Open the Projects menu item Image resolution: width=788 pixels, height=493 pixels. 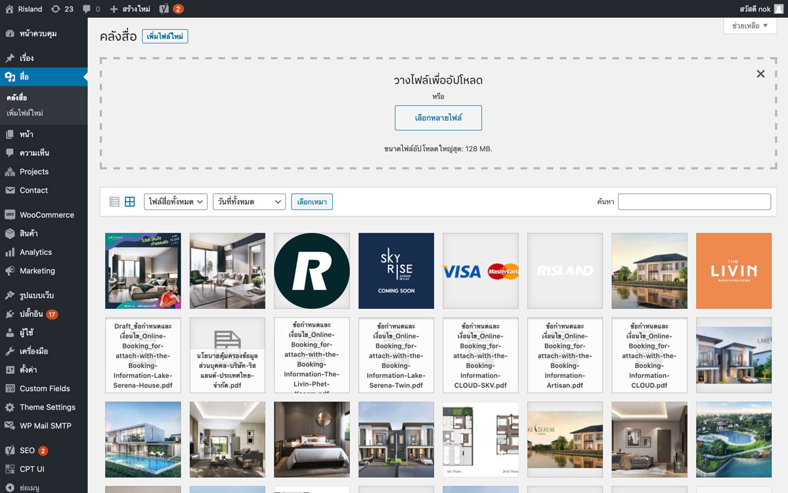pos(34,172)
